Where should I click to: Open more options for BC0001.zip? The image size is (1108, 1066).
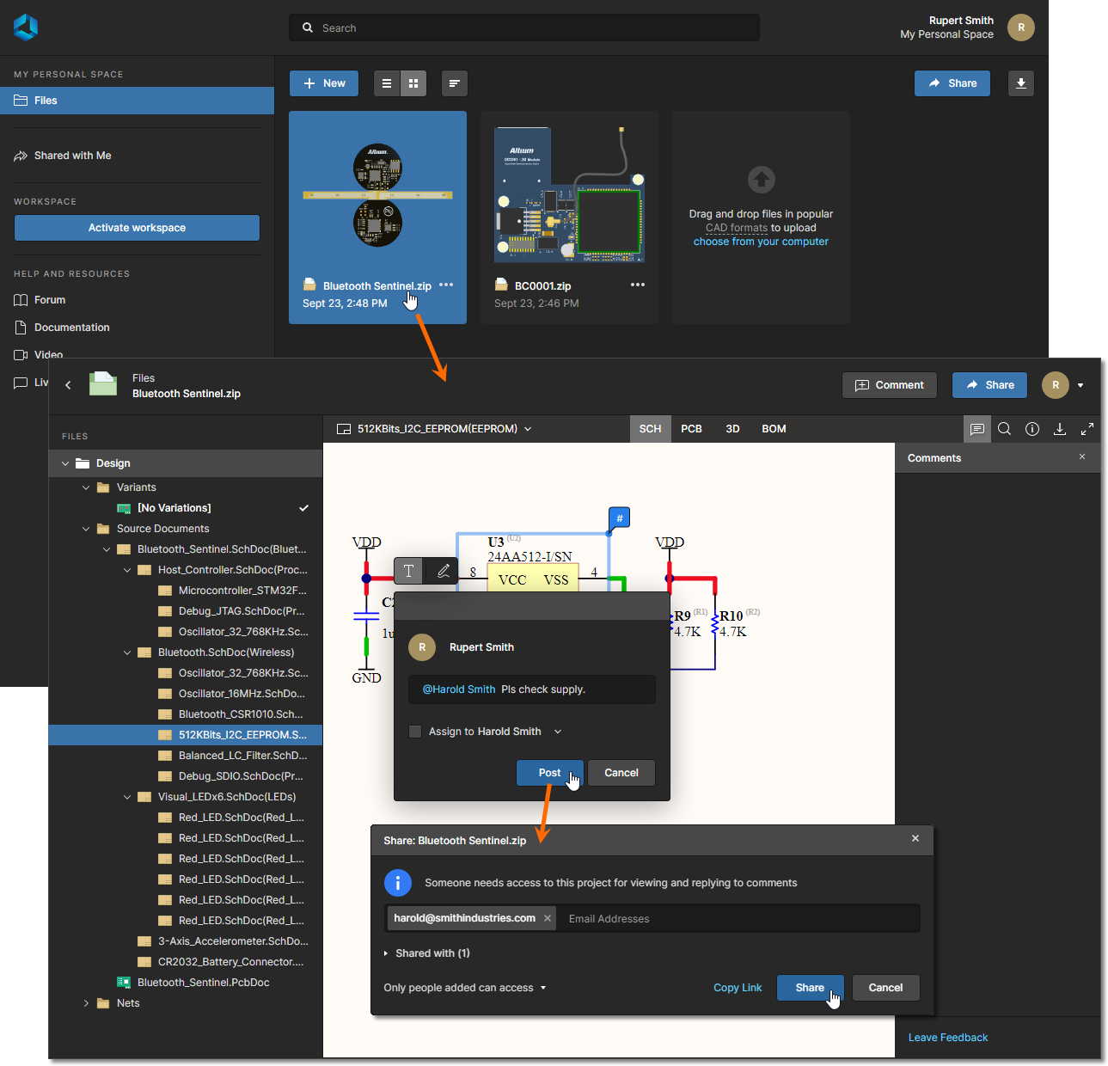coord(637,285)
